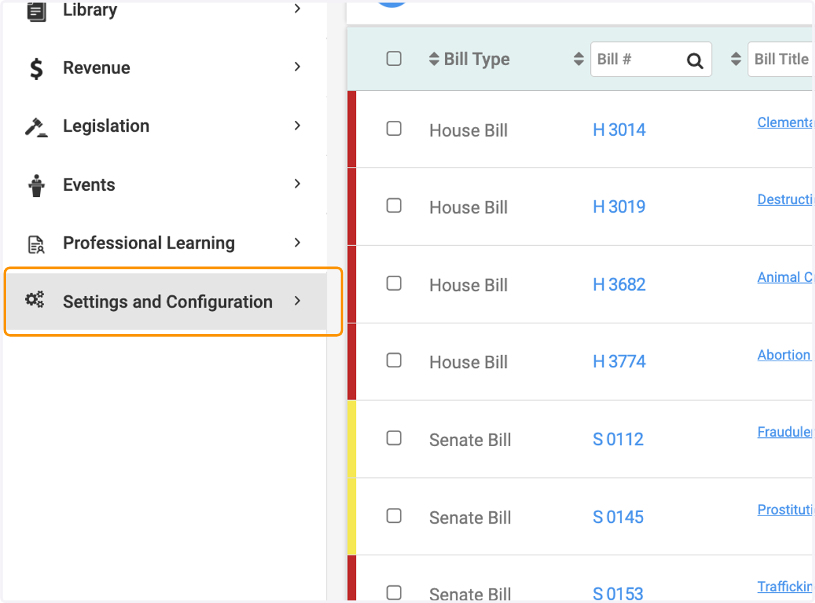The width and height of the screenshot is (815, 603).
Task: Check the box for bill H 3774
Action: (x=394, y=360)
